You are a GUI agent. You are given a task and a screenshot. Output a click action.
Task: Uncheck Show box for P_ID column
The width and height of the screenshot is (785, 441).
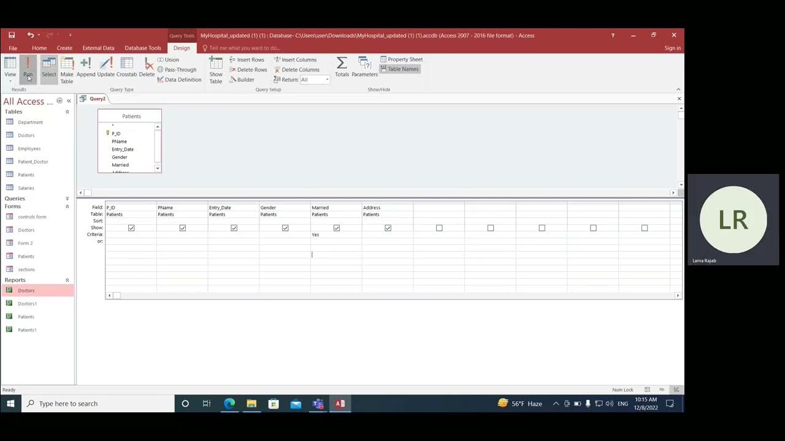pyautogui.click(x=131, y=228)
